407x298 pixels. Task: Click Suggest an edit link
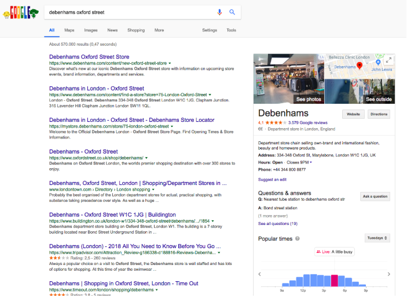[x=272, y=179]
